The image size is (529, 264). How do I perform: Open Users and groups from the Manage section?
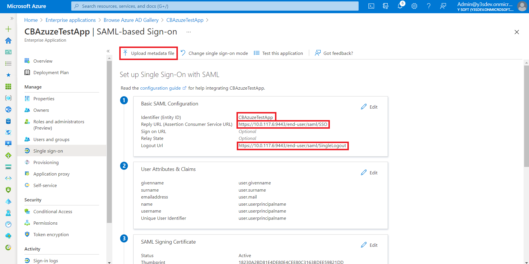click(x=51, y=139)
